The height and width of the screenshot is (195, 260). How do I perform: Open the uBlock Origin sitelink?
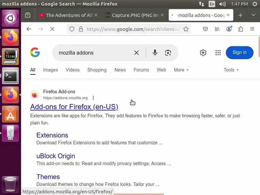[x=56, y=156]
